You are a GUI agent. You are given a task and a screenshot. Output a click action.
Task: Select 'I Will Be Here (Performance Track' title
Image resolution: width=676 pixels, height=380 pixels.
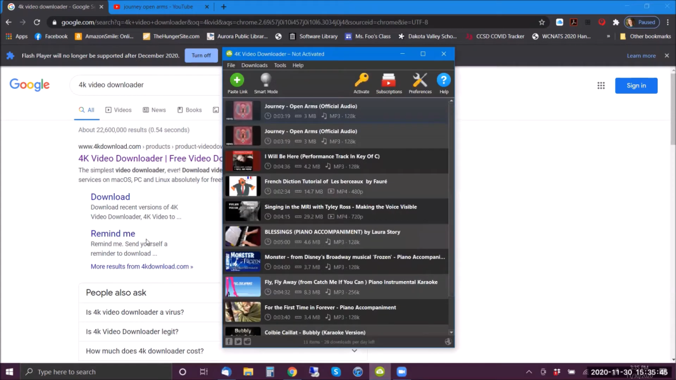coord(322,156)
